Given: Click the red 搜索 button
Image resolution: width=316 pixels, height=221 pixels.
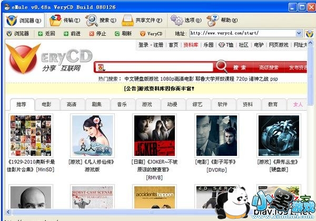Looking at the screenshot, I should coord(240,68).
